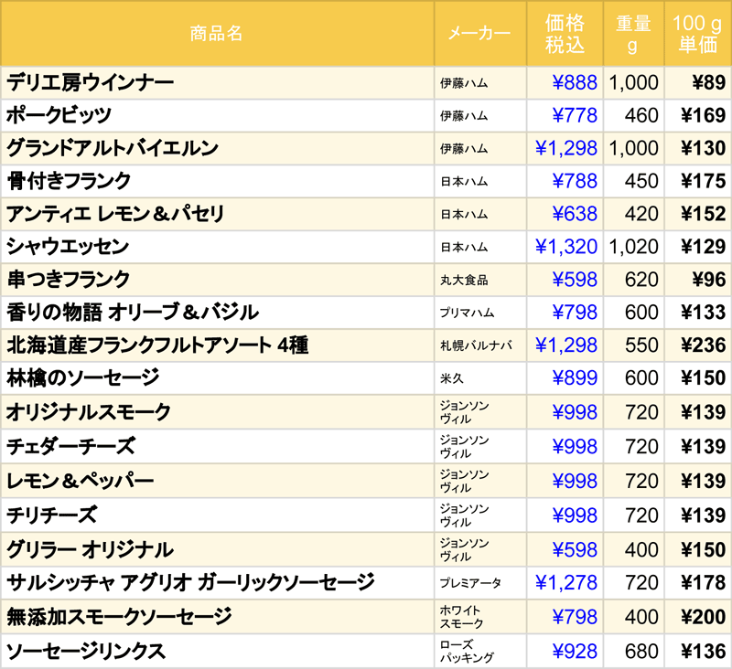Select the メーカー column header
The height and width of the screenshot is (669, 732).
pyautogui.click(x=479, y=34)
